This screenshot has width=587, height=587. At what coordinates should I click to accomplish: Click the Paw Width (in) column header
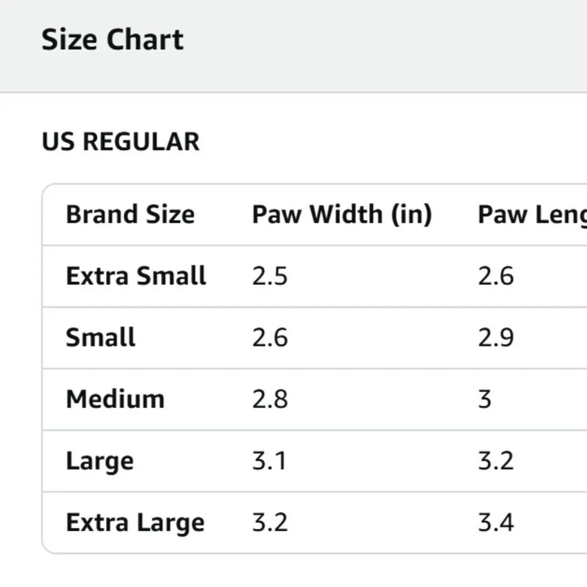coord(342,215)
